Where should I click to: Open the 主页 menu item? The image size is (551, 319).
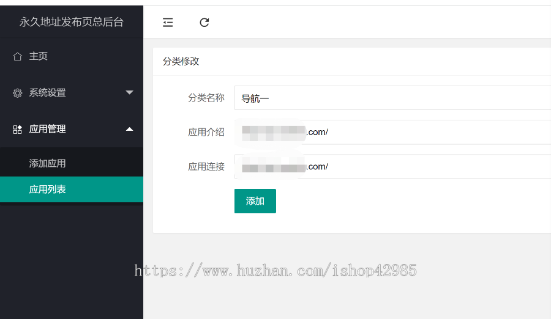(x=72, y=56)
